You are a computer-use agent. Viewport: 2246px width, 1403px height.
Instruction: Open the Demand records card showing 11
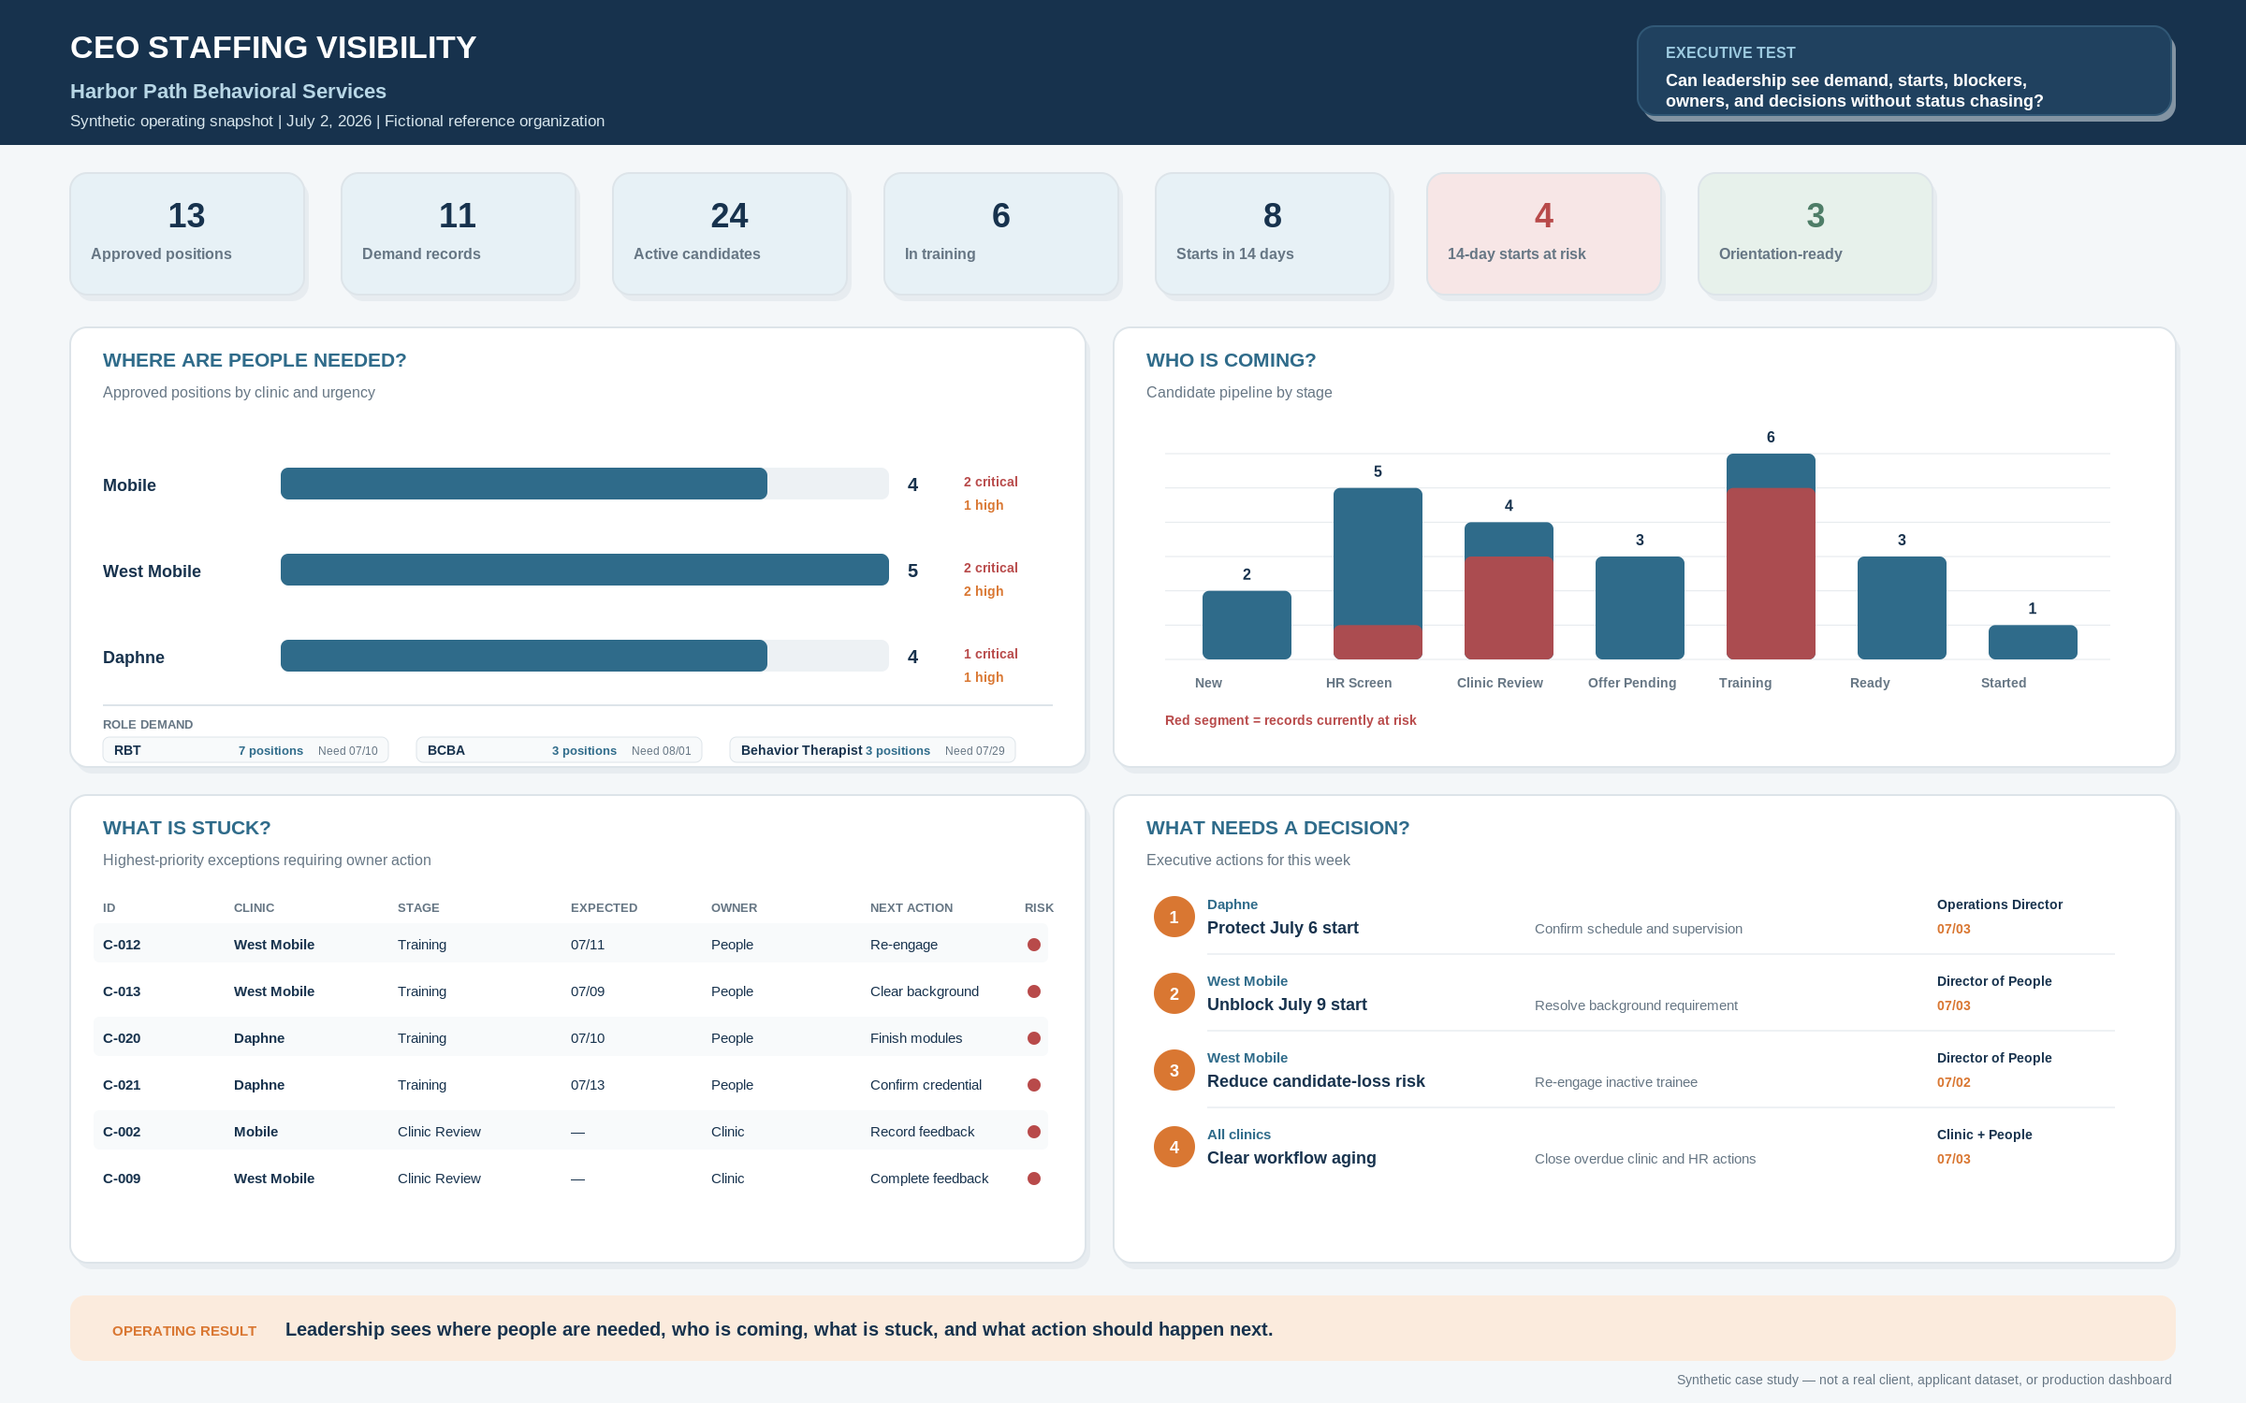tap(459, 234)
